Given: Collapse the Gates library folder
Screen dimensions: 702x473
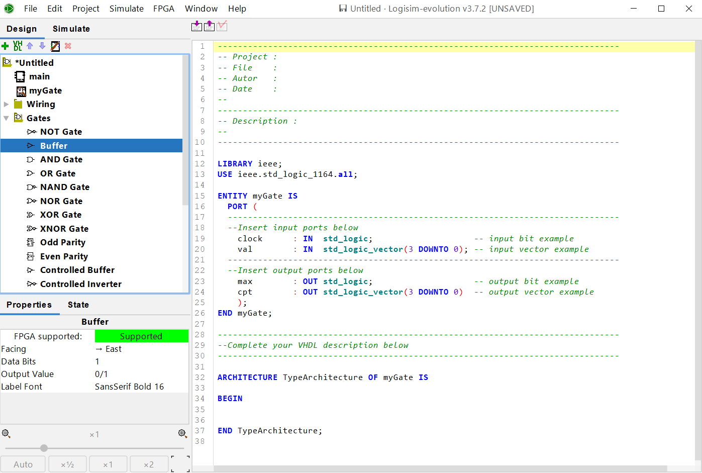Looking at the screenshot, I should click(7, 118).
